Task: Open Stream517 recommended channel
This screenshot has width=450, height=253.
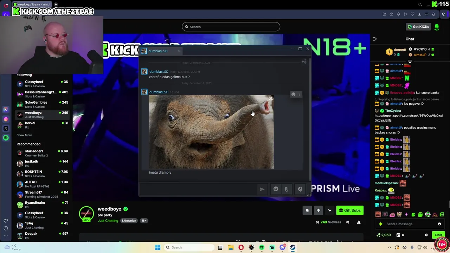Action: (x=42, y=194)
